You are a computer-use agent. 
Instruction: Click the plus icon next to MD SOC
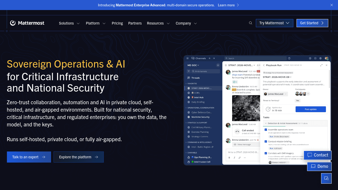click(x=218, y=65)
